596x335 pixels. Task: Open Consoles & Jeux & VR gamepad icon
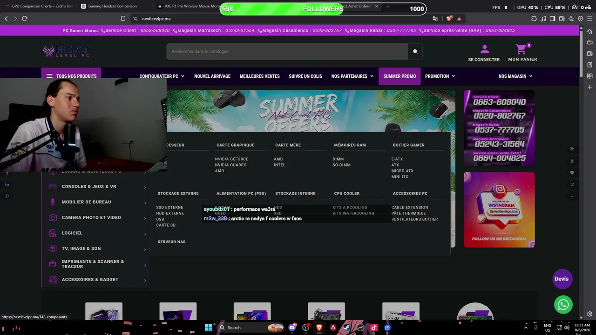[53, 187]
